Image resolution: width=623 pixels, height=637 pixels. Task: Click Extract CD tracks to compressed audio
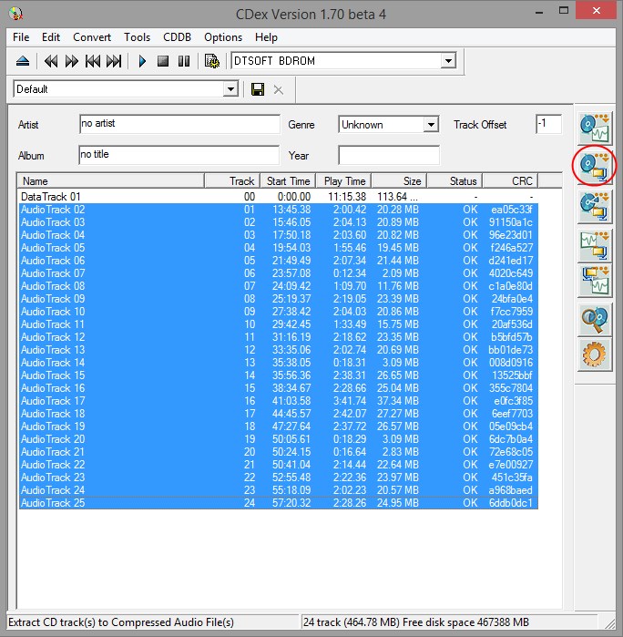594,166
